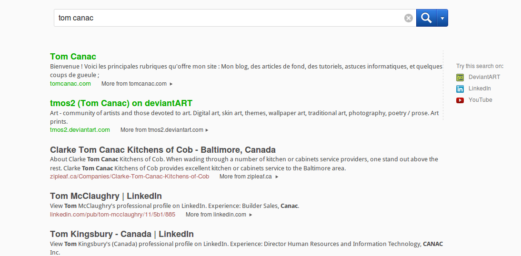Expand More from zipleaf.ca
521x256 pixels.
(x=249, y=177)
